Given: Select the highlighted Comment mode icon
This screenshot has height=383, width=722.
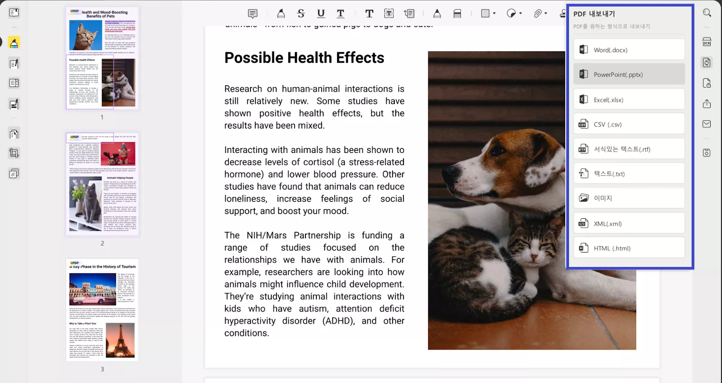Looking at the screenshot, I should coord(14,43).
